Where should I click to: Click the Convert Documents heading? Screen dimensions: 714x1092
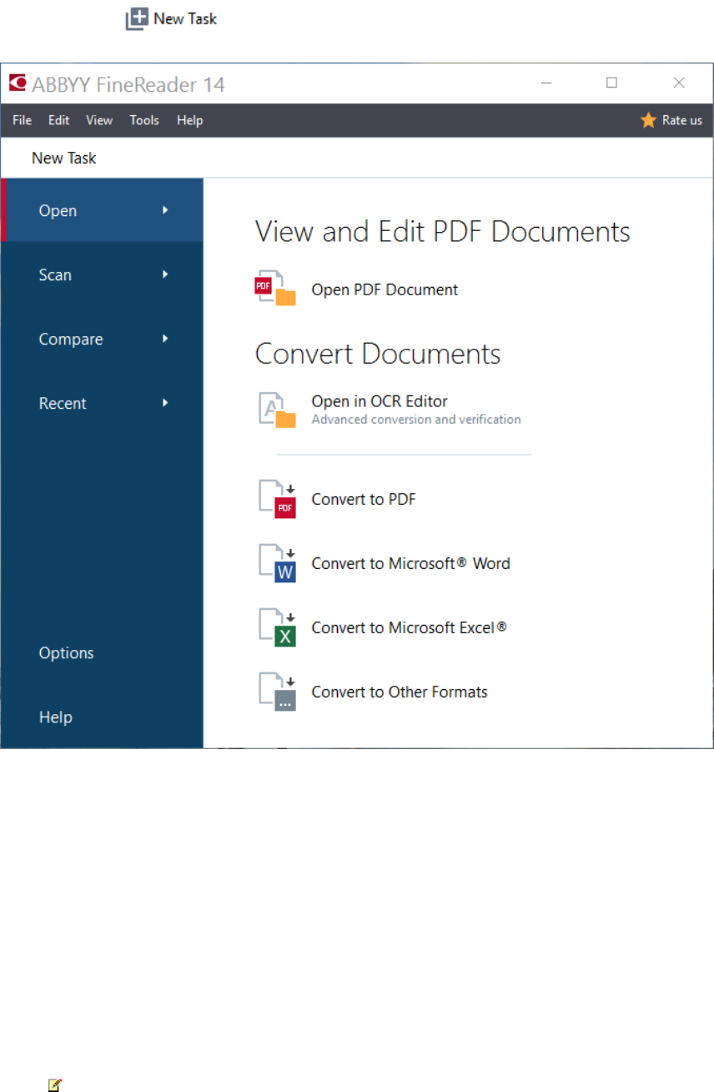point(378,354)
